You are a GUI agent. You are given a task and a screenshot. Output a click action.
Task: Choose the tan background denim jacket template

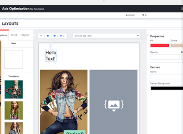click(14, 128)
